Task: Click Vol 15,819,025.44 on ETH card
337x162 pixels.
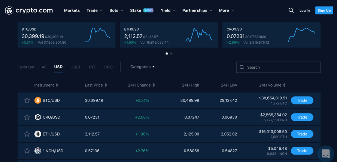Action: pos(154,43)
